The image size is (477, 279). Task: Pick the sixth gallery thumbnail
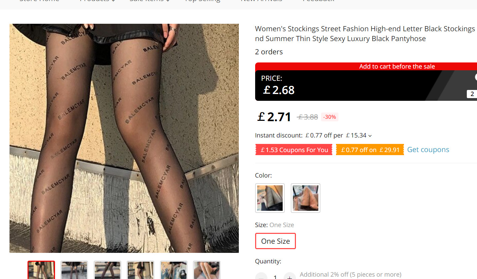pos(207,270)
